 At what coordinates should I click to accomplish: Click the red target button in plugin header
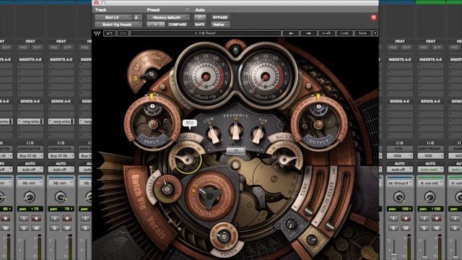[374, 17]
